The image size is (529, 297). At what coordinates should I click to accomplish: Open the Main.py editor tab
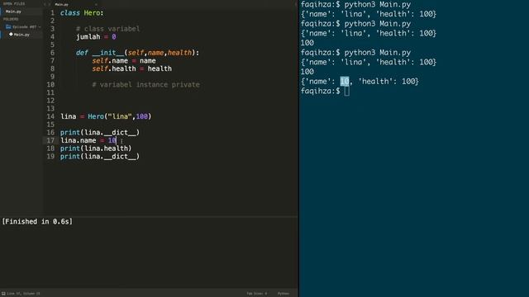tap(62, 4)
